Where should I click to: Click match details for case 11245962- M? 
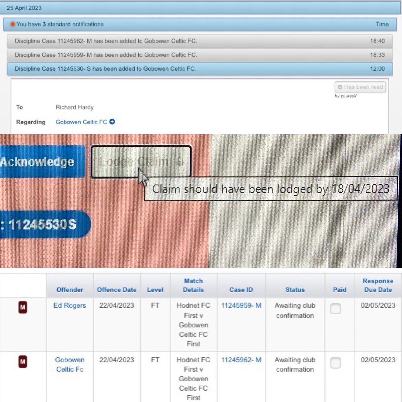click(x=193, y=379)
